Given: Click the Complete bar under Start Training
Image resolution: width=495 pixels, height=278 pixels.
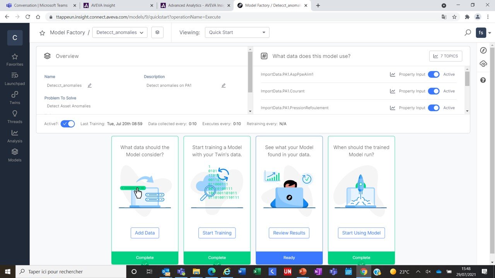Looking at the screenshot, I should (217, 258).
